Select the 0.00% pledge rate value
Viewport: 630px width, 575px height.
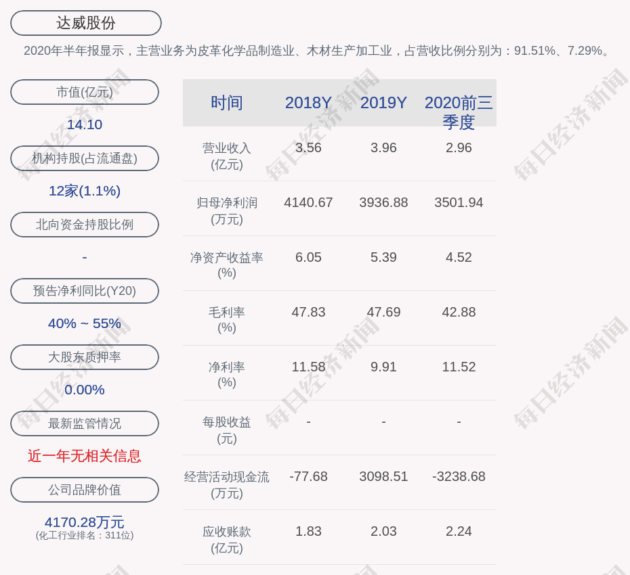click(85, 390)
